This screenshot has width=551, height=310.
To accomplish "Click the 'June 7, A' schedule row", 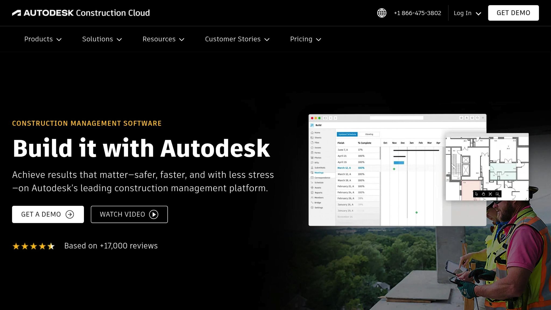I will pos(358,150).
